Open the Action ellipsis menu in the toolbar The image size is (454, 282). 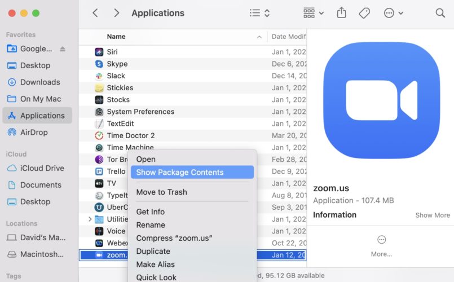click(x=393, y=13)
